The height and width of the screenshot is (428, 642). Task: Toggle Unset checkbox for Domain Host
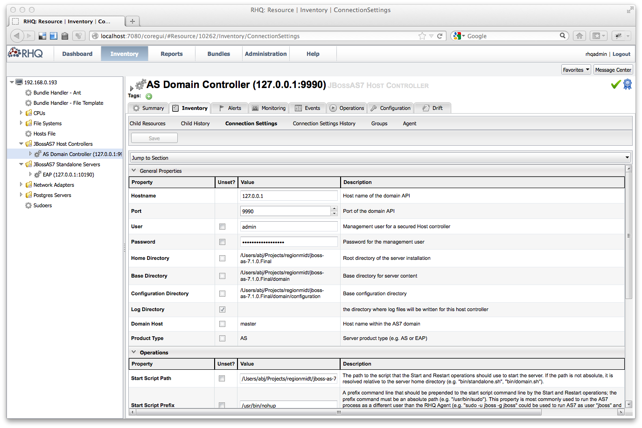point(223,324)
